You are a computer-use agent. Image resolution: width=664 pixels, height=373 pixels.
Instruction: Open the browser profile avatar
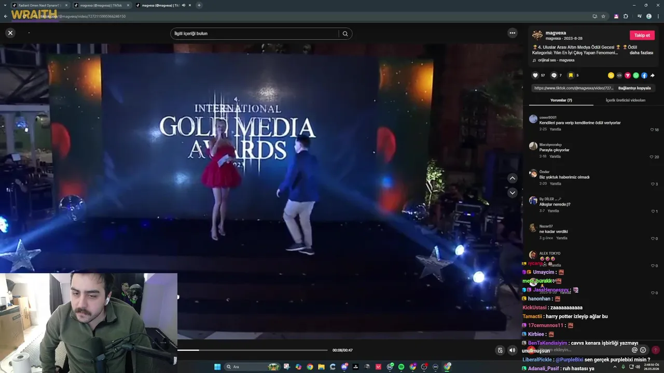pyautogui.click(x=649, y=16)
